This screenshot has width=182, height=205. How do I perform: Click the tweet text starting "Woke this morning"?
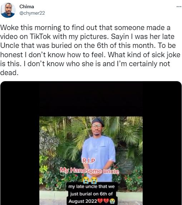click(x=90, y=50)
